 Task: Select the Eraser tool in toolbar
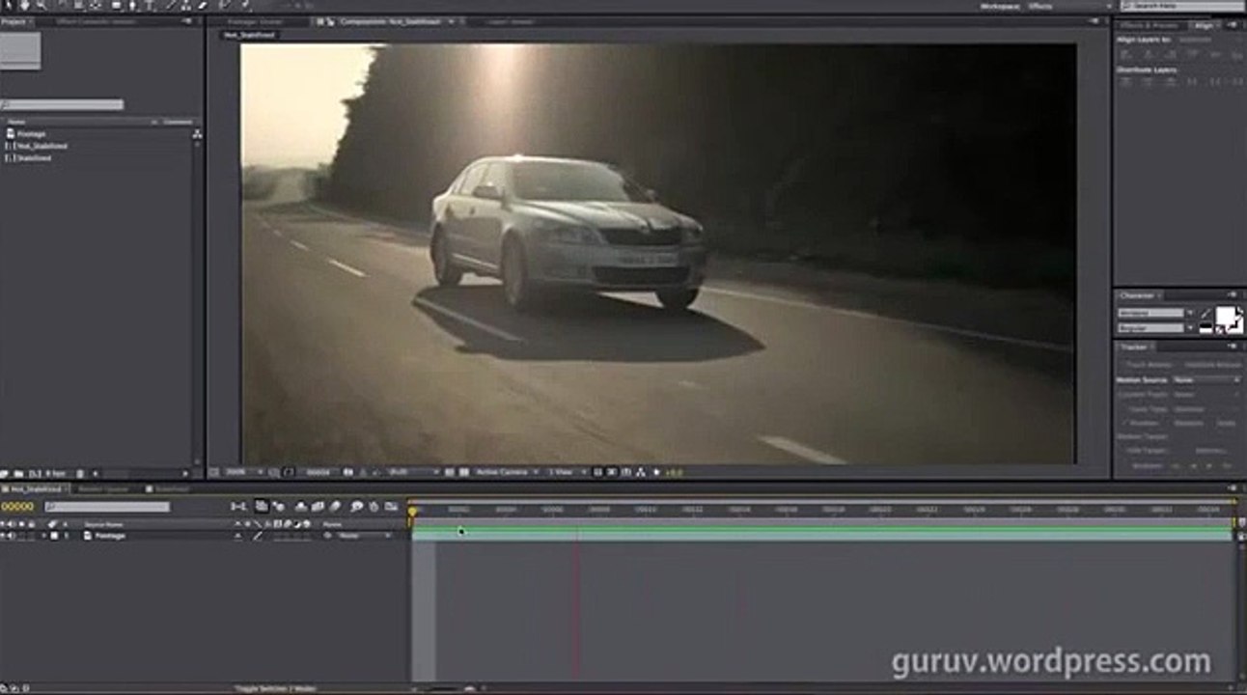click(x=202, y=5)
